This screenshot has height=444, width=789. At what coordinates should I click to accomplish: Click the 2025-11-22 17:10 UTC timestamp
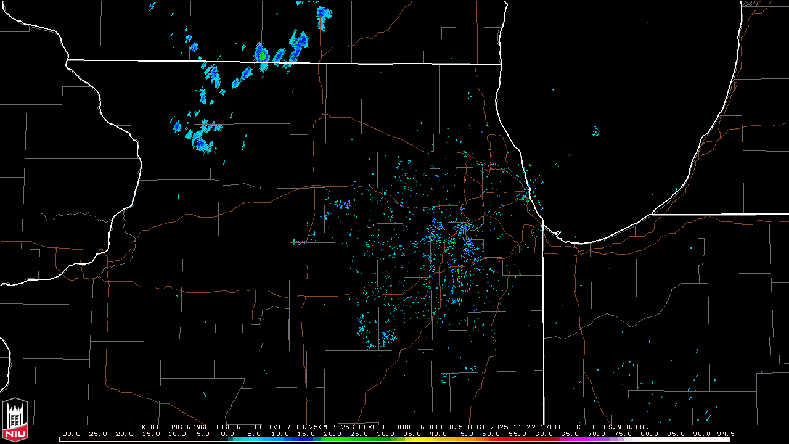pyautogui.click(x=536, y=427)
